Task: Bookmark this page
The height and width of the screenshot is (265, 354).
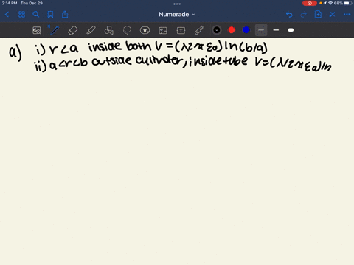Action: 50,15
